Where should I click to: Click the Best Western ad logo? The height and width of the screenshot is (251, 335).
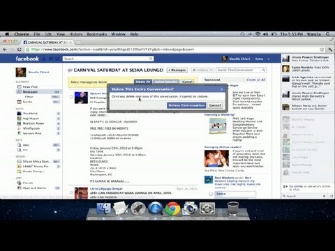click(x=209, y=180)
